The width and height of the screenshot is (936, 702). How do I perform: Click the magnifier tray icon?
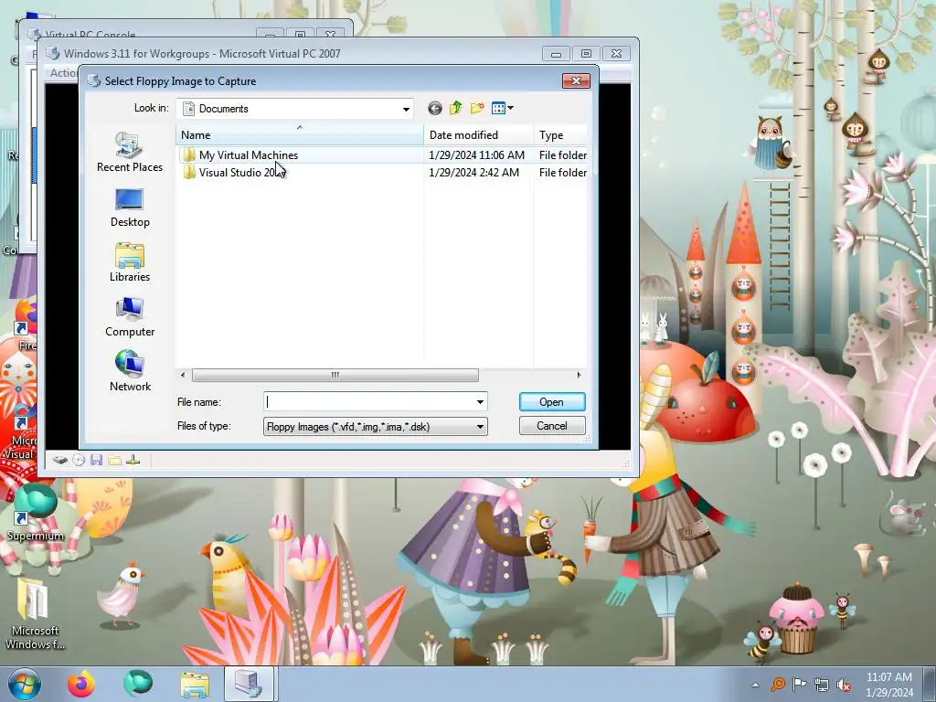click(778, 684)
